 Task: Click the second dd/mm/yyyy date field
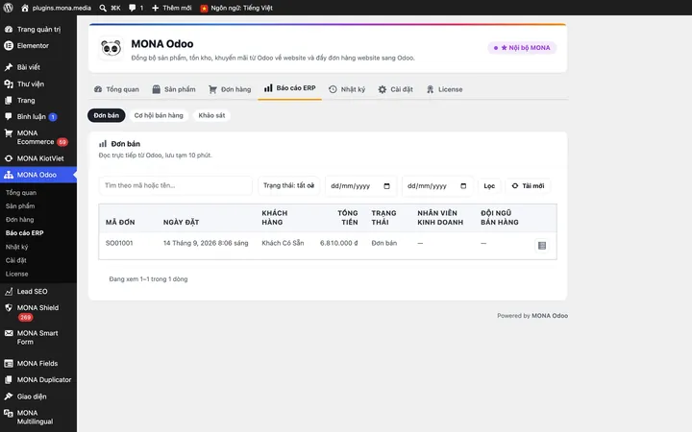pyautogui.click(x=437, y=186)
